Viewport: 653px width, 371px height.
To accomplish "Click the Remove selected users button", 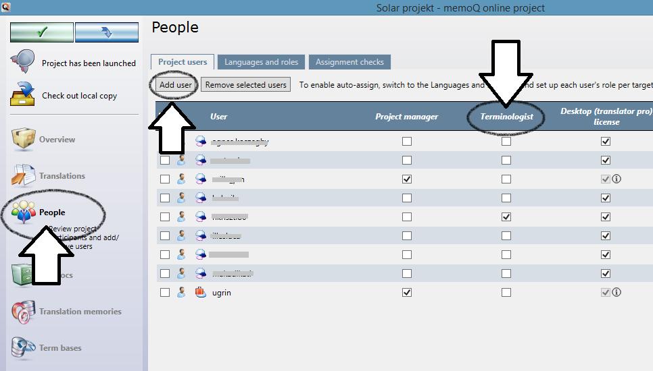I will coord(245,85).
